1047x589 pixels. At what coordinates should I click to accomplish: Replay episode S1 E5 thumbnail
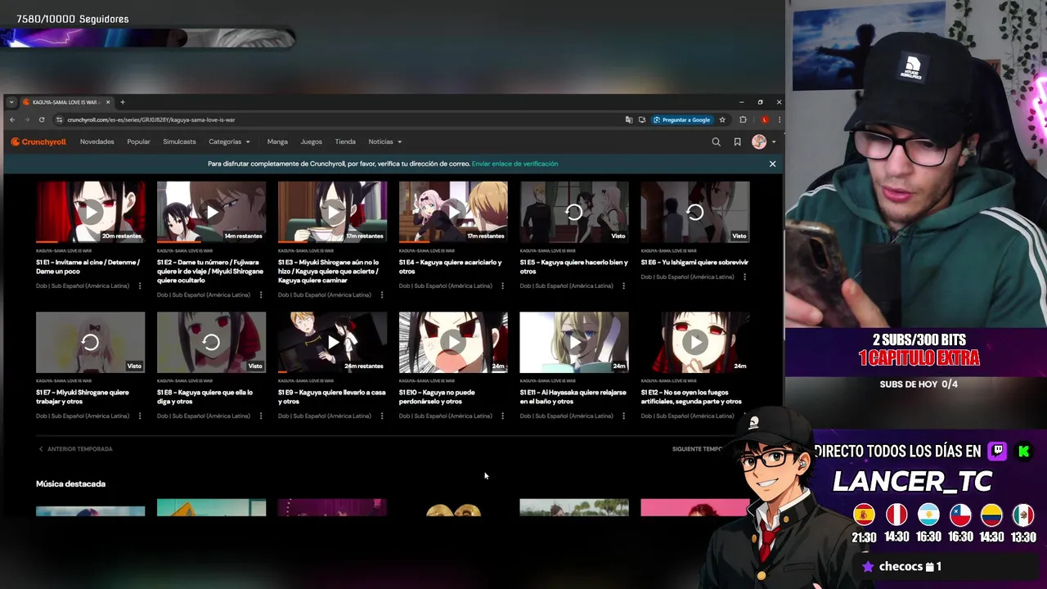pyautogui.click(x=574, y=212)
